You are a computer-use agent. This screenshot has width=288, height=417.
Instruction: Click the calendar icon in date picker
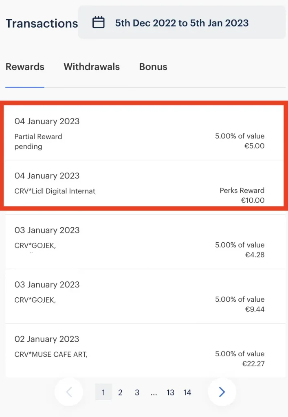point(99,22)
